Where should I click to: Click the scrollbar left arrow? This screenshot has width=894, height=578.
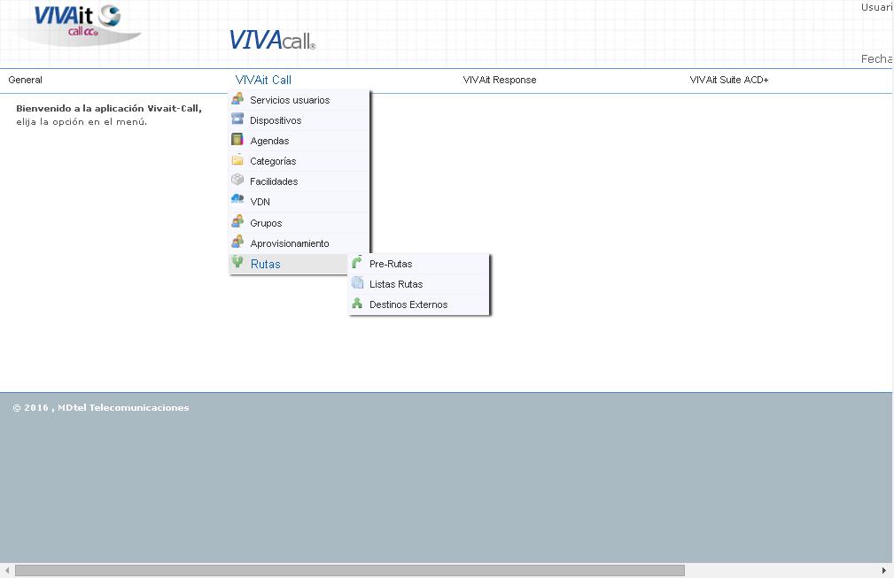[7, 570]
